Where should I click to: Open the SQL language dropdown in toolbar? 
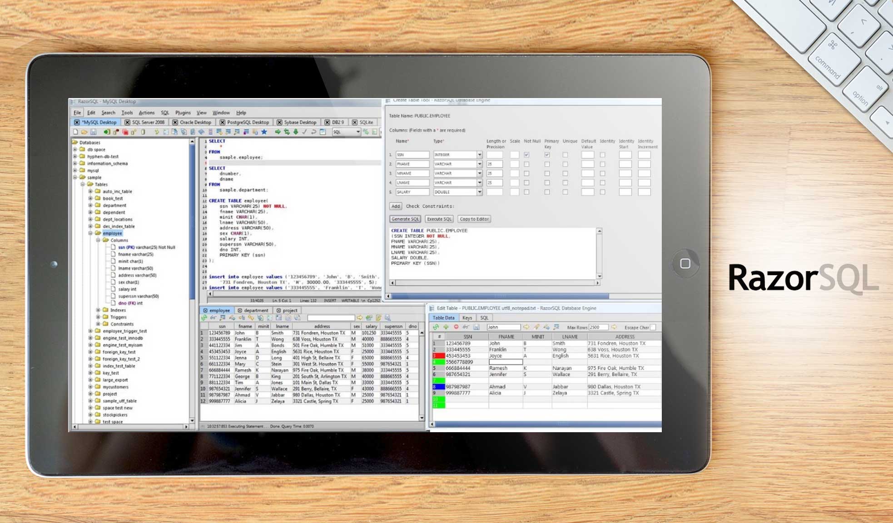[x=358, y=132]
